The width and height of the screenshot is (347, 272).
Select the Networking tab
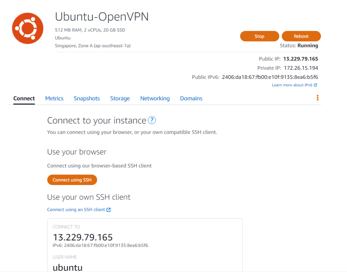(155, 98)
